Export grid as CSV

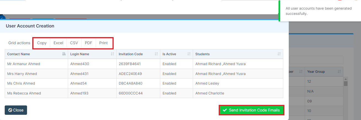[74, 43]
